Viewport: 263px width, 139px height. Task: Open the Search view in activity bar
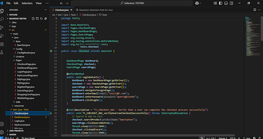2,19
